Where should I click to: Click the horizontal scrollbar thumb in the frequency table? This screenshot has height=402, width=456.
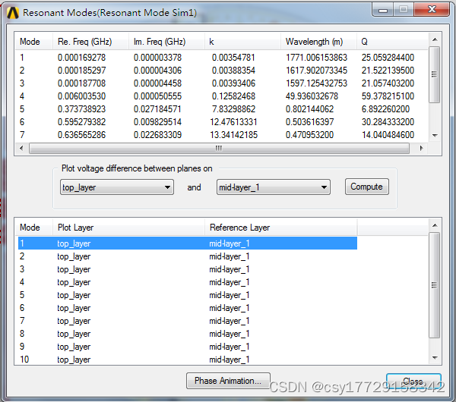[x=219, y=149]
